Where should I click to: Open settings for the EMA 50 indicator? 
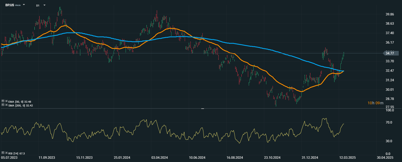(x=3, y=102)
